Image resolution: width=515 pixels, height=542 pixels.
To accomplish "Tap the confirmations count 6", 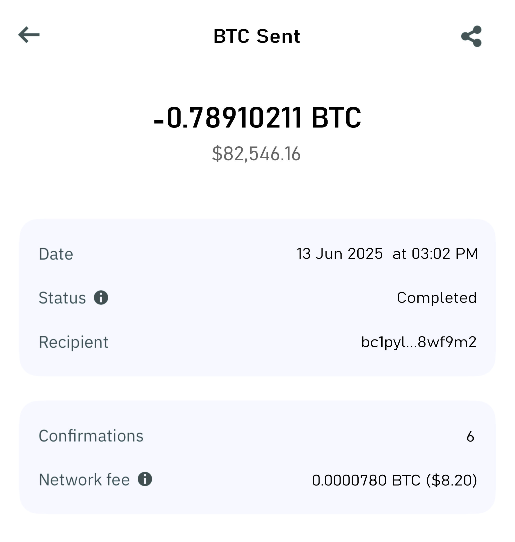I will click(470, 436).
